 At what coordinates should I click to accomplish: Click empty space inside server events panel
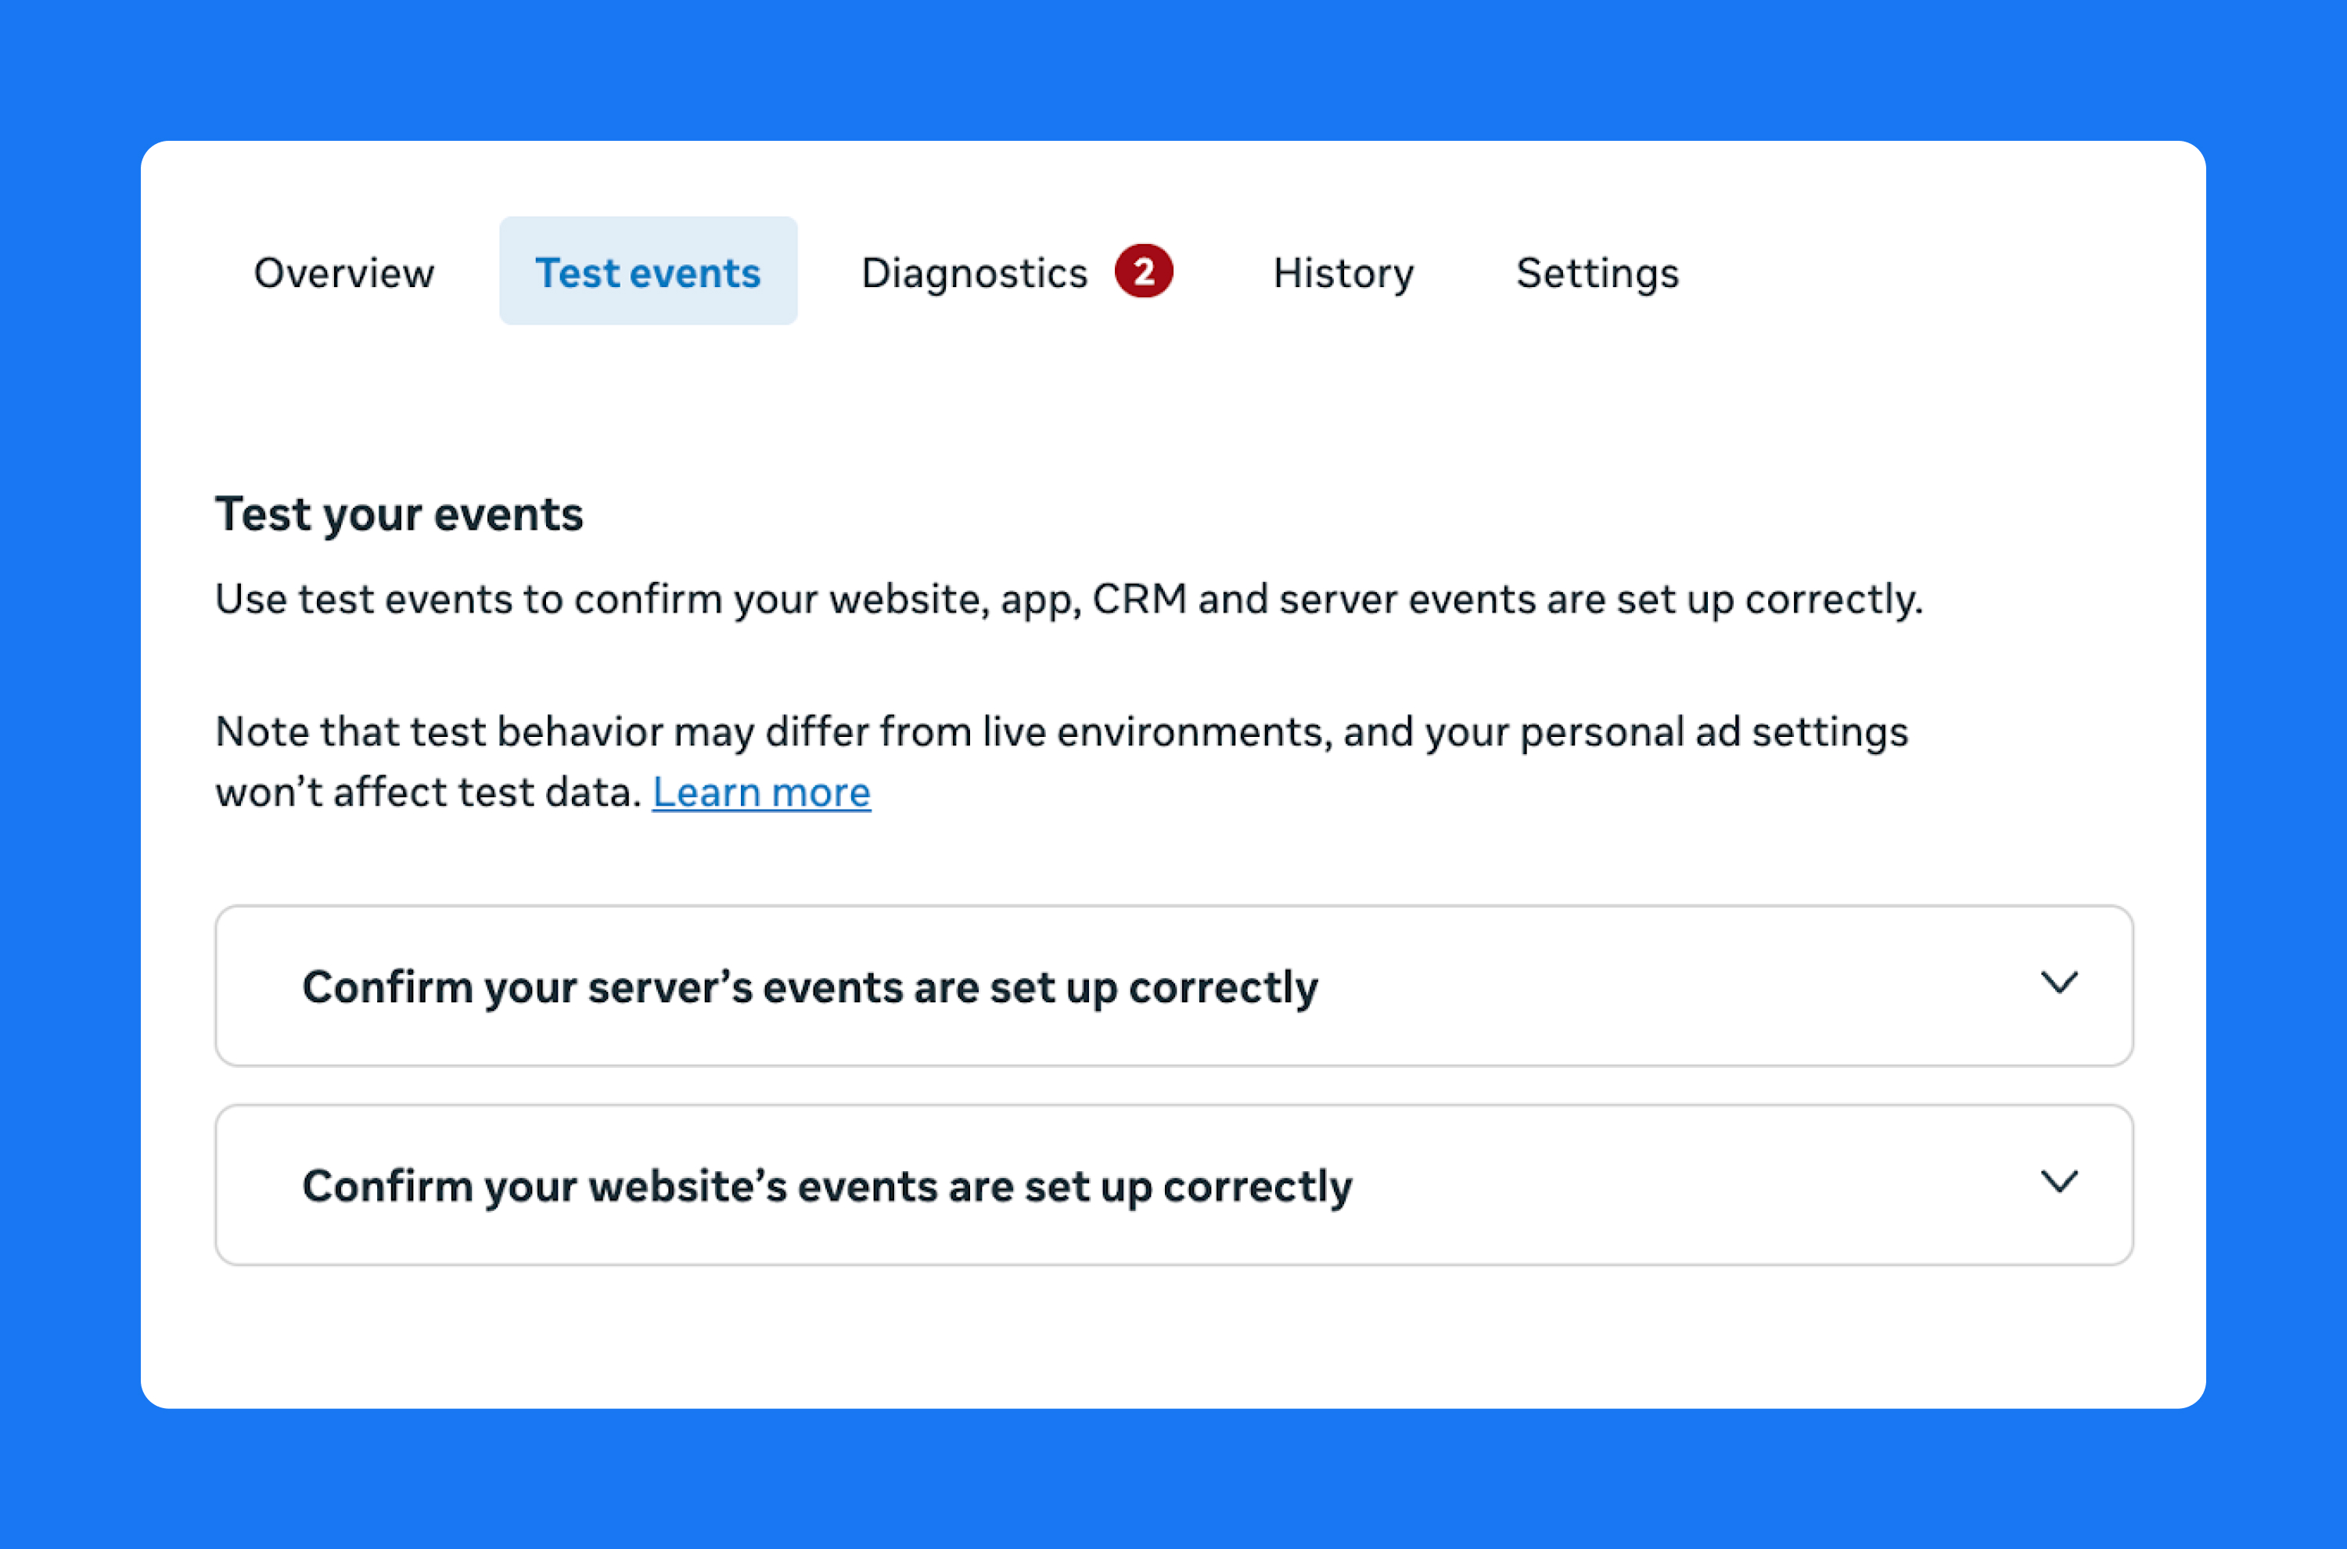pyautogui.click(x=1679, y=988)
